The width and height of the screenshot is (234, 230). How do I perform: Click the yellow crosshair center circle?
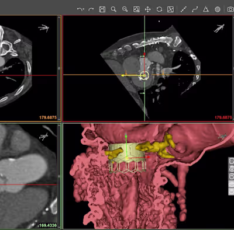click(144, 75)
